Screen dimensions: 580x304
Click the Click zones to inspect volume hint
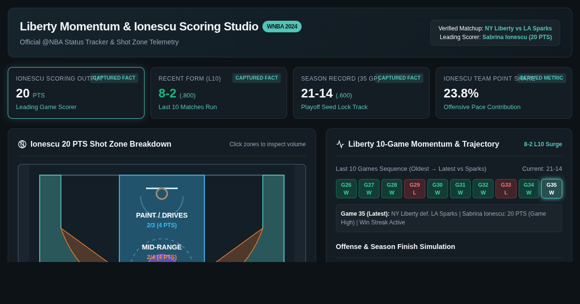[x=268, y=144]
